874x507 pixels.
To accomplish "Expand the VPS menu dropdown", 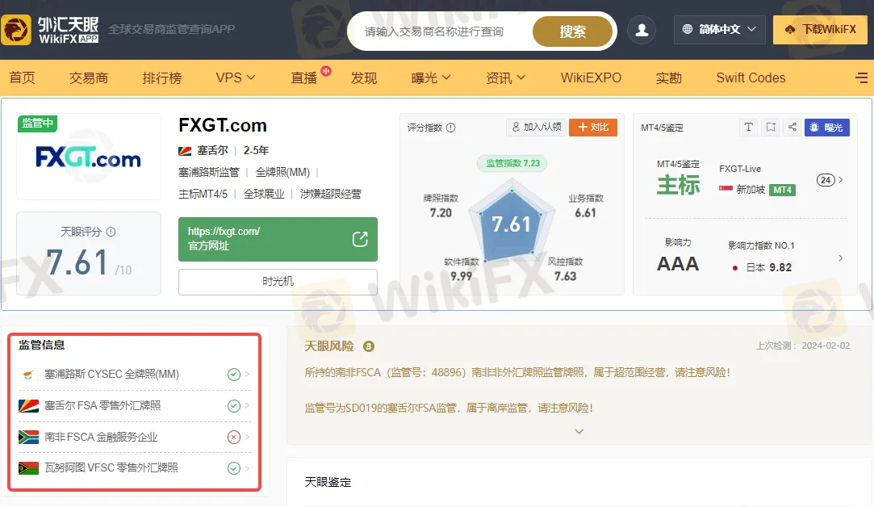I will tap(236, 78).
